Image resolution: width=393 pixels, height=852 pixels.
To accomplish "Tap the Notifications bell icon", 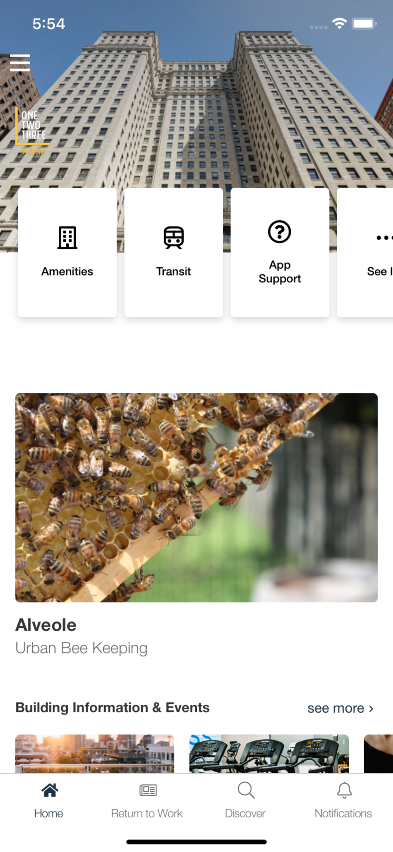I will pos(344,790).
